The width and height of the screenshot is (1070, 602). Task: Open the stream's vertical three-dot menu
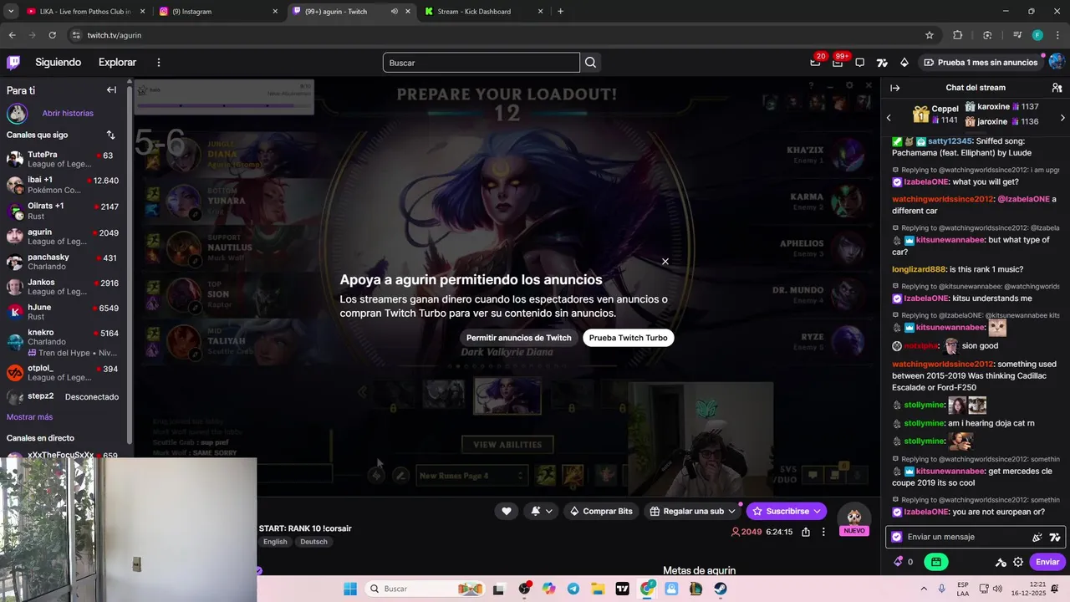click(823, 532)
